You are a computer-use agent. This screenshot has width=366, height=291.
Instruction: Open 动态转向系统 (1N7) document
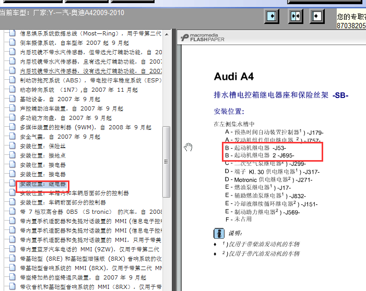pos(79,90)
